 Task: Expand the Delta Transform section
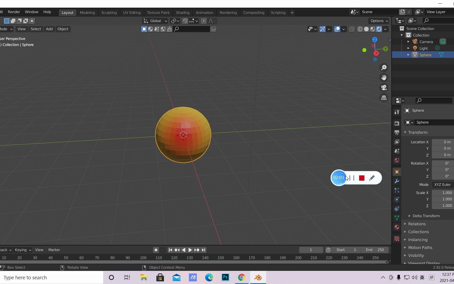coord(426,216)
